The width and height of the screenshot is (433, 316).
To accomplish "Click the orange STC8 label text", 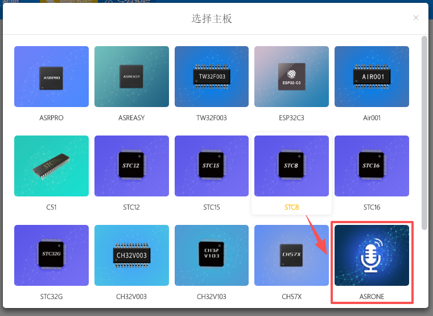I will pyautogui.click(x=292, y=207).
